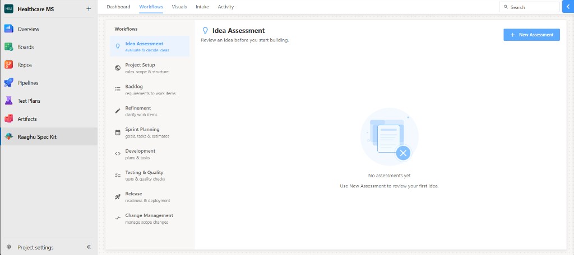
Task: Select the Testing & Quality workflow
Action: pyautogui.click(x=150, y=176)
